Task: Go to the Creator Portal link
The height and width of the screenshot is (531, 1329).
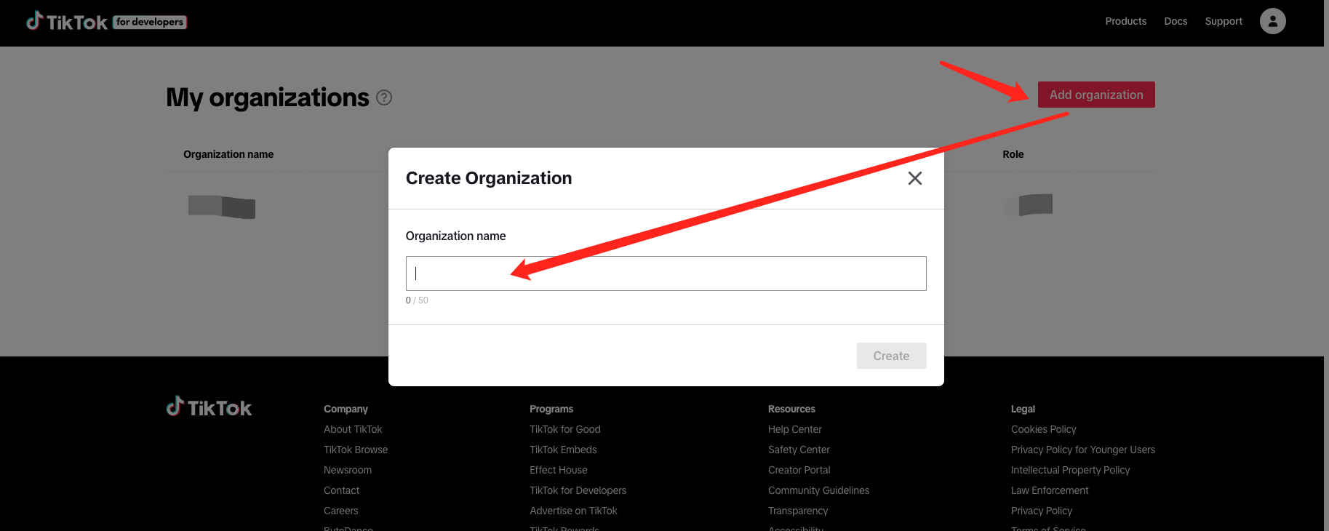Action: click(799, 470)
